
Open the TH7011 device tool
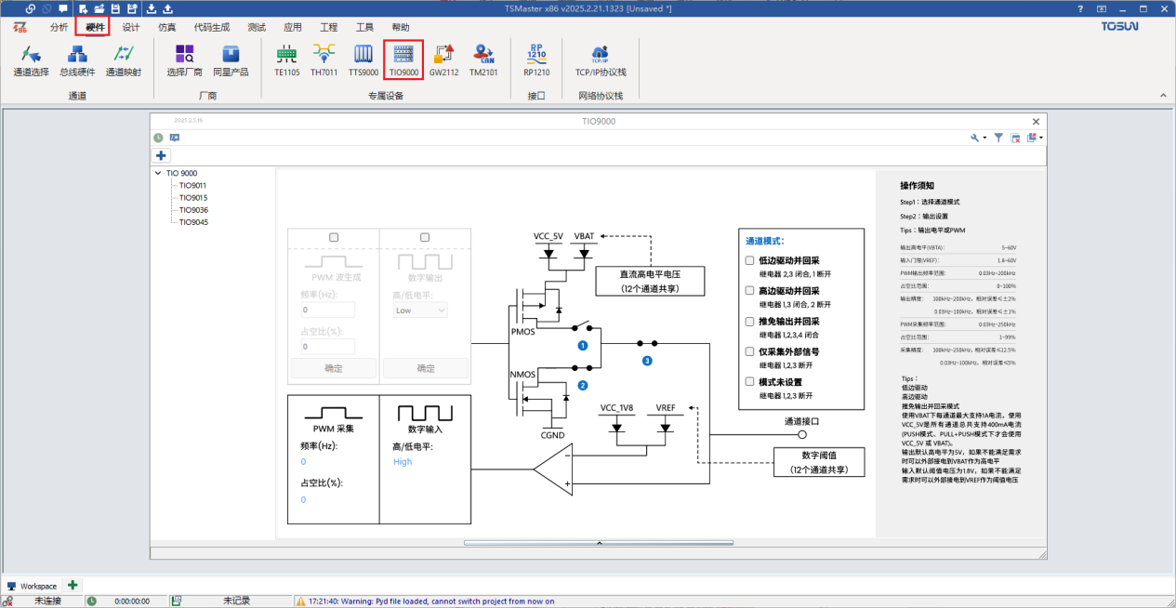tap(324, 60)
